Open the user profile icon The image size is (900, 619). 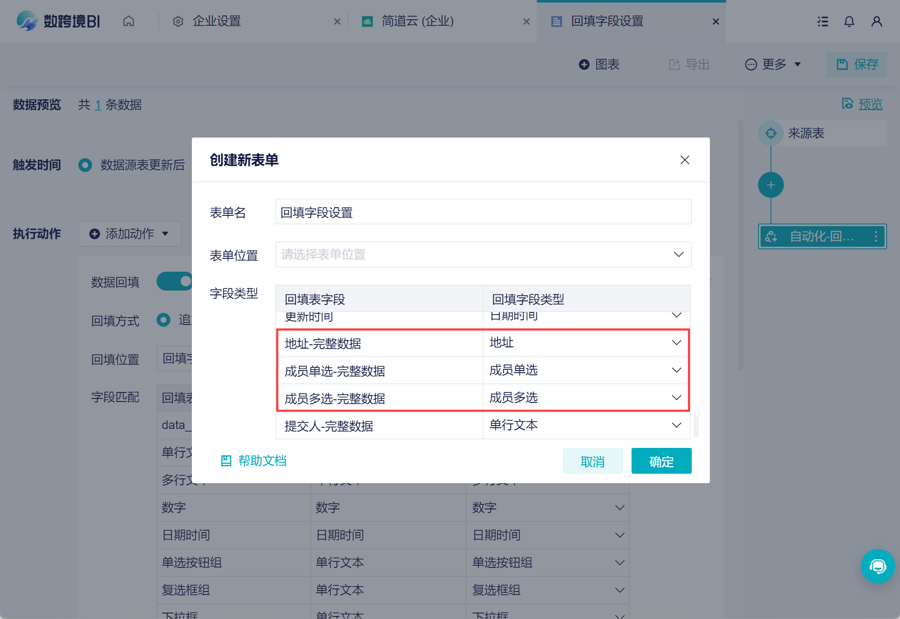pos(876,21)
